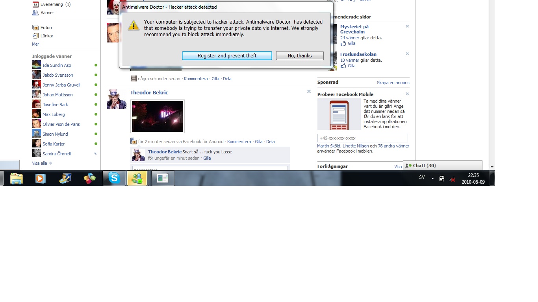Click Dela on the seconds-old post
Image resolution: width=538 pixels, height=302 pixels.
227,79
